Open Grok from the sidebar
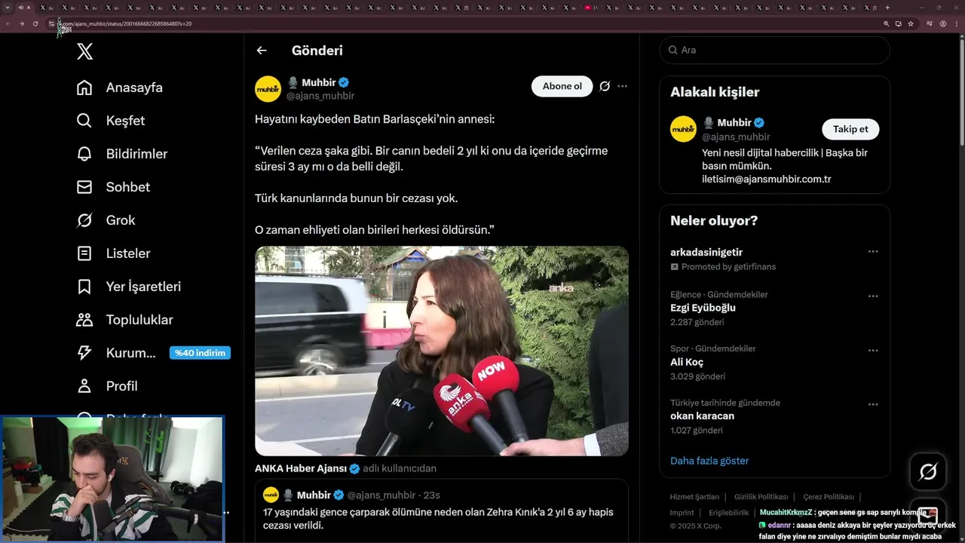 (x=106, y=220)
